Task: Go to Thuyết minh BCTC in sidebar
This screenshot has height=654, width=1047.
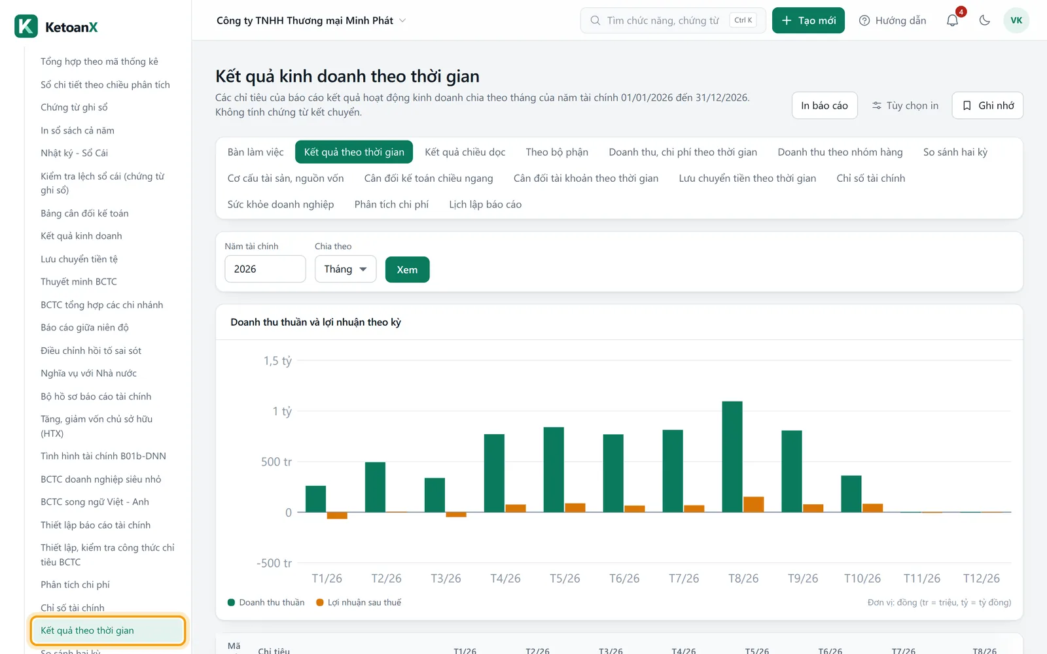Action: [79, 282]
